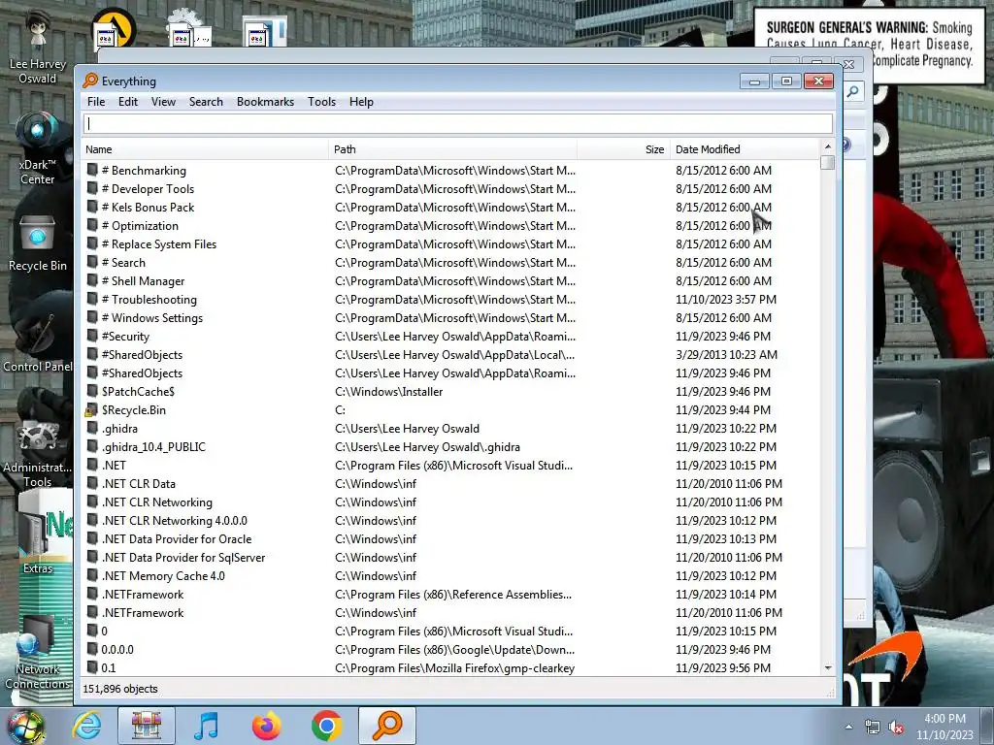
Task: Select the # Kels Bonus Pack folder icon
Action: (x=92, y=207)
